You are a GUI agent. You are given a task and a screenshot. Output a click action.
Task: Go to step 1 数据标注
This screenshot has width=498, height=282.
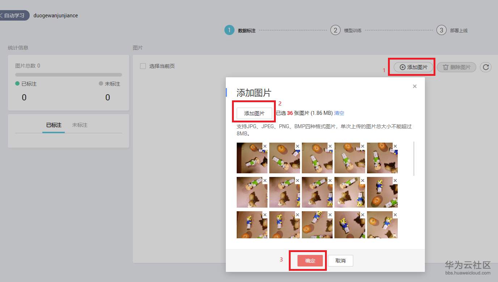240,30
